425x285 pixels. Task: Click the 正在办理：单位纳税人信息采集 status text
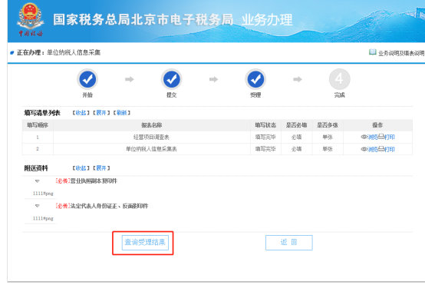point(58,53)
